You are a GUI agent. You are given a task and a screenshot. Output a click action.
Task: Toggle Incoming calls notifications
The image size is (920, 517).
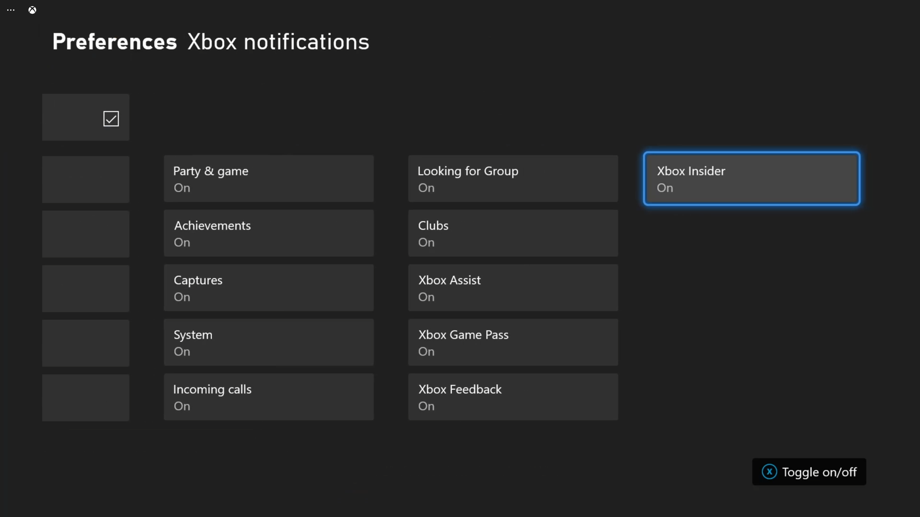point(269,397)
